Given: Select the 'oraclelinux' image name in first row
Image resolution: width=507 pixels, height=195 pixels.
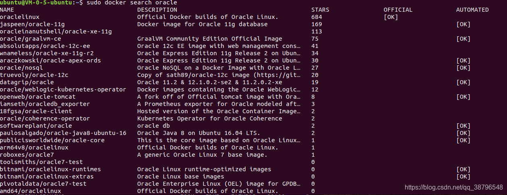Looking at the screenshot, I should [x=20, y=17].
